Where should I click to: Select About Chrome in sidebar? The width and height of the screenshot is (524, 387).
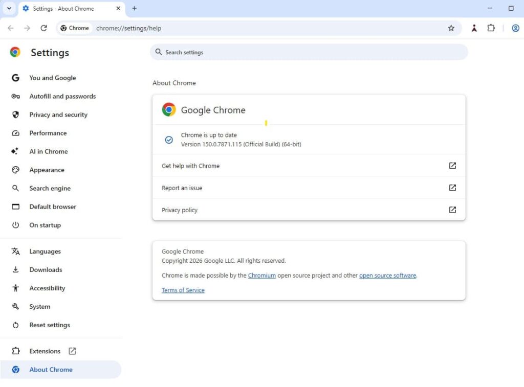tap(60, 369)
